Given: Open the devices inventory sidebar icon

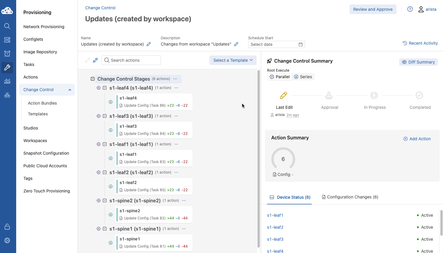Looking at the screenshot, I should (7, 40).
